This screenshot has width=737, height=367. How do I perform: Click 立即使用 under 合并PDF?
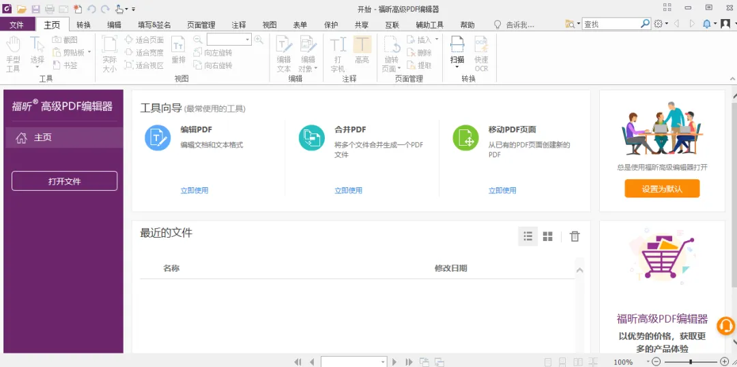[348, 190]
